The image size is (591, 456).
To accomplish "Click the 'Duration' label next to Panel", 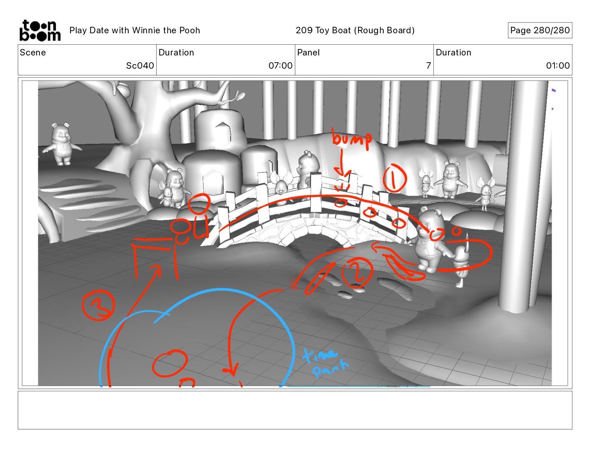I will 453,53.
